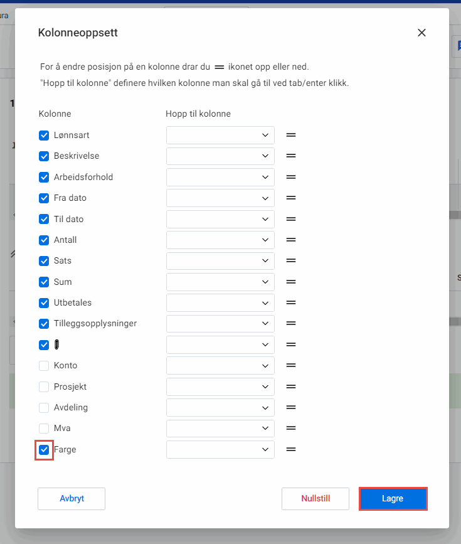Click the drag handle icon for Lønnsart row
Image resolution: width=461 pixels, height=544 pixels.
click(x=291, y=135)
